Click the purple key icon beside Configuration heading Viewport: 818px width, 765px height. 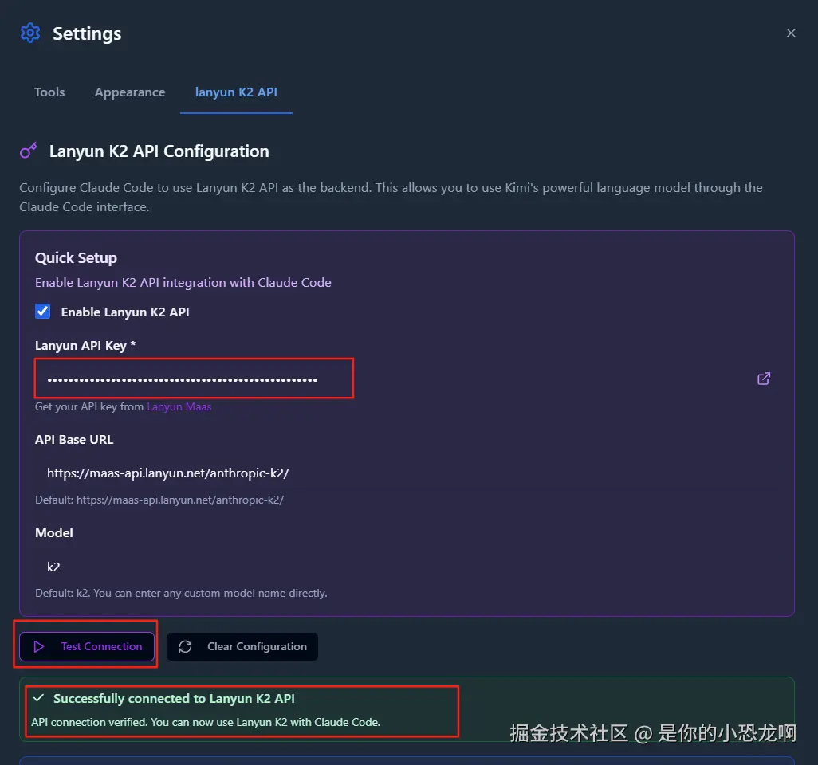tap(28, 151)
